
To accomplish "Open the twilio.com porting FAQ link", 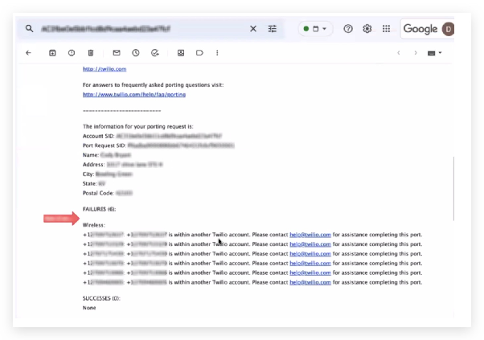I will [134, 94].
